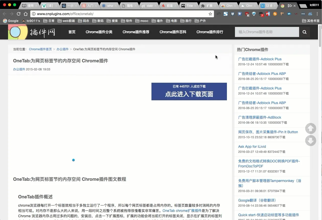Open the 日常 bookmarks folder
322x220 pixels.
[49, 21]
